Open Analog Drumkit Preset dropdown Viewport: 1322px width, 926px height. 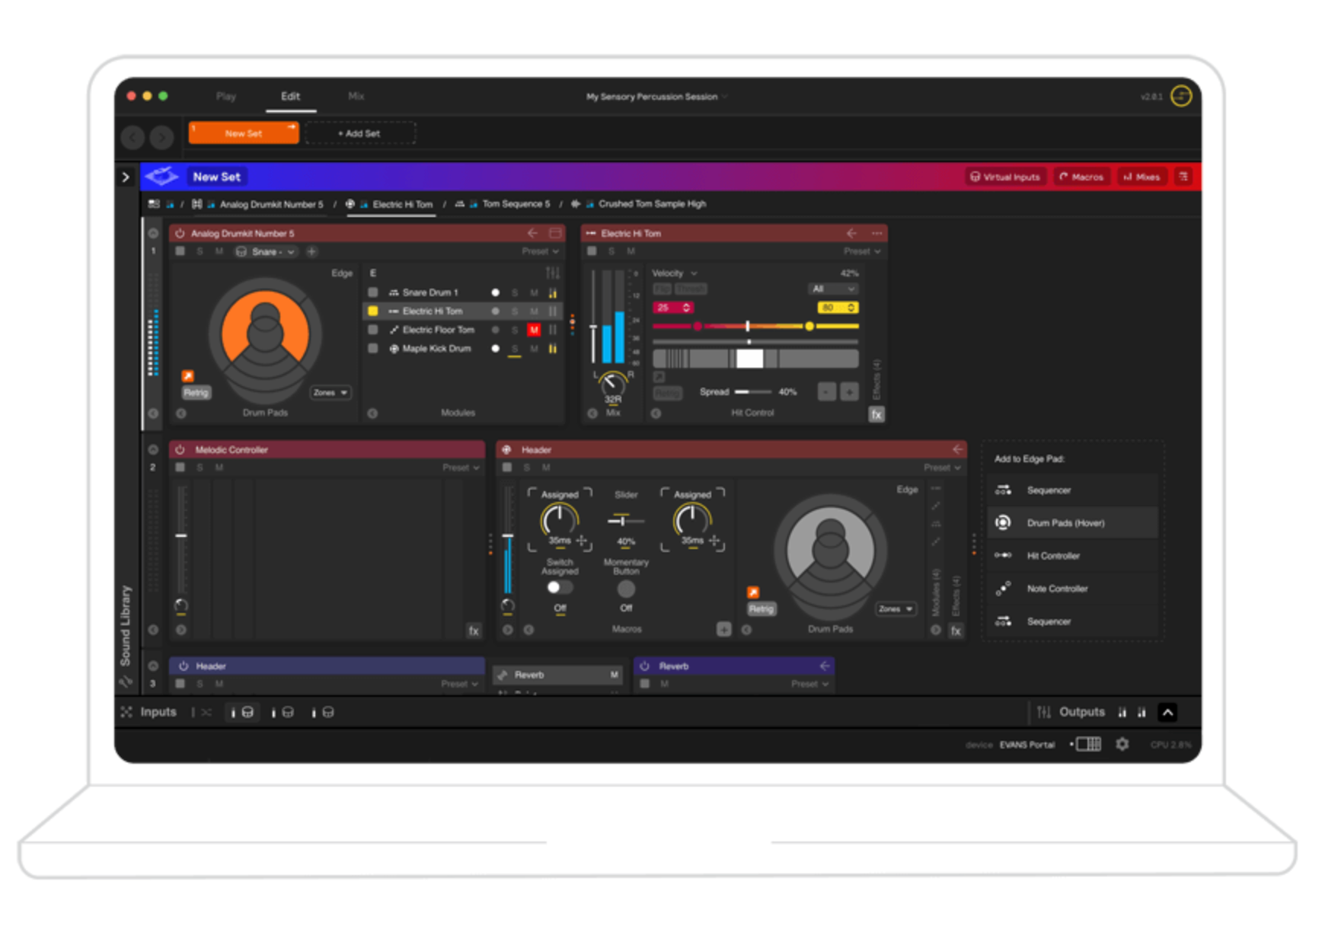click(x=541, y=251)
